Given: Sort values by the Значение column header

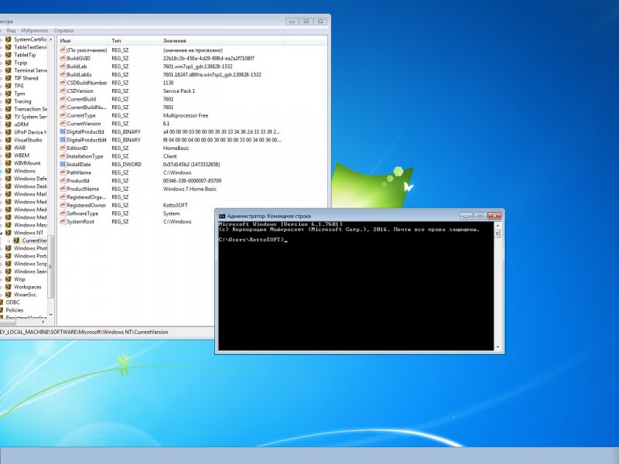Looking at the screenshot, I should [222, 41].
